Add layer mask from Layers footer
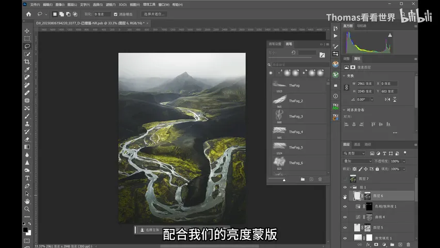 376,244
